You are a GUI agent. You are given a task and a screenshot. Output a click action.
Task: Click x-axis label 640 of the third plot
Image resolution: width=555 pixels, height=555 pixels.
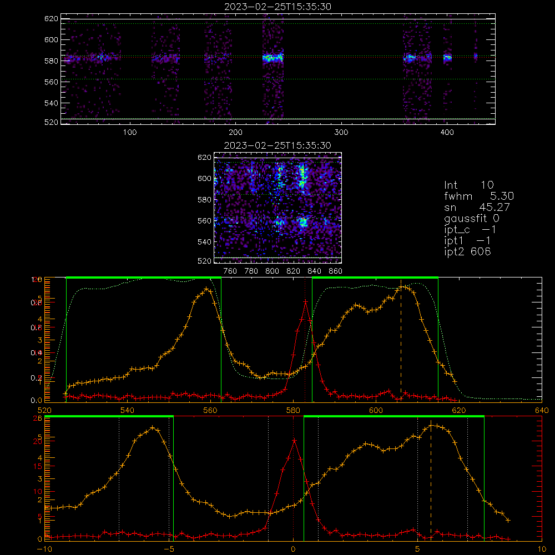coord(542,410)
